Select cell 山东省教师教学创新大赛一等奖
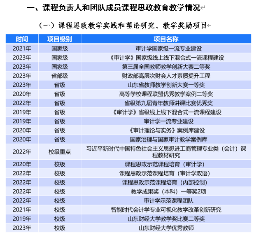Viewport: 254px width, 235px height. [166, 85]
